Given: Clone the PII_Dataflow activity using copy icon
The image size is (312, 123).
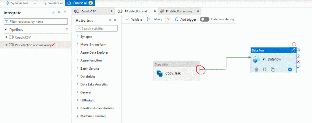Looking at the screenshot, I should 273,69.
